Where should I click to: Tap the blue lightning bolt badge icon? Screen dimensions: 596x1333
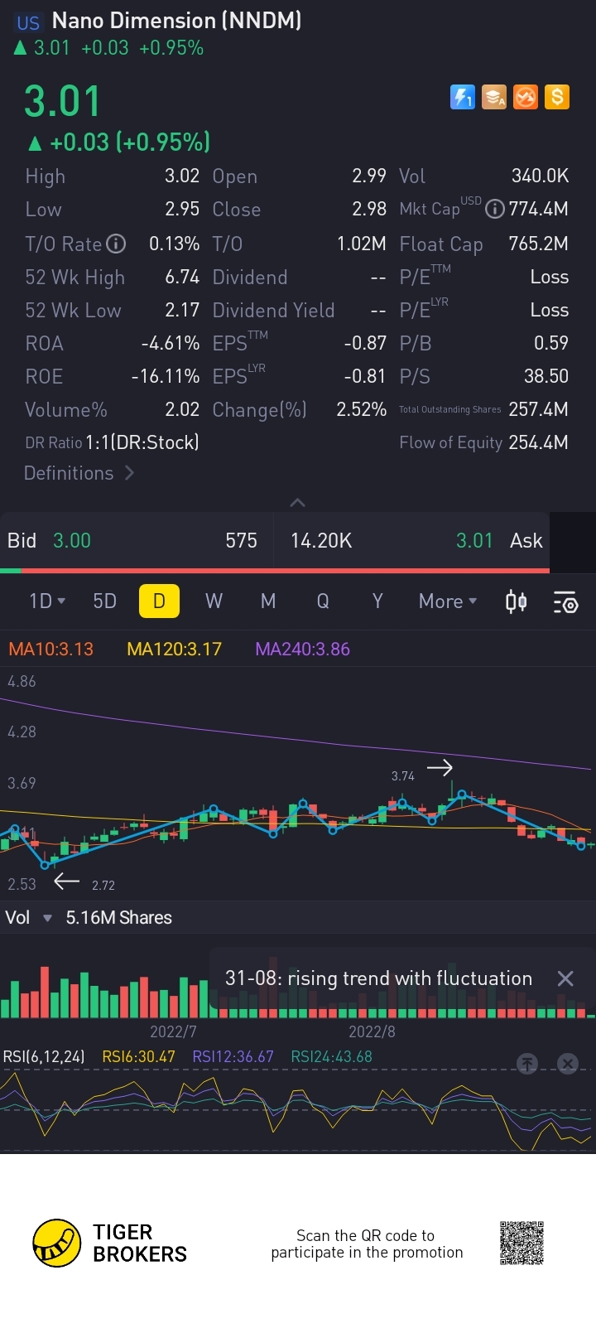click(462, 97)
